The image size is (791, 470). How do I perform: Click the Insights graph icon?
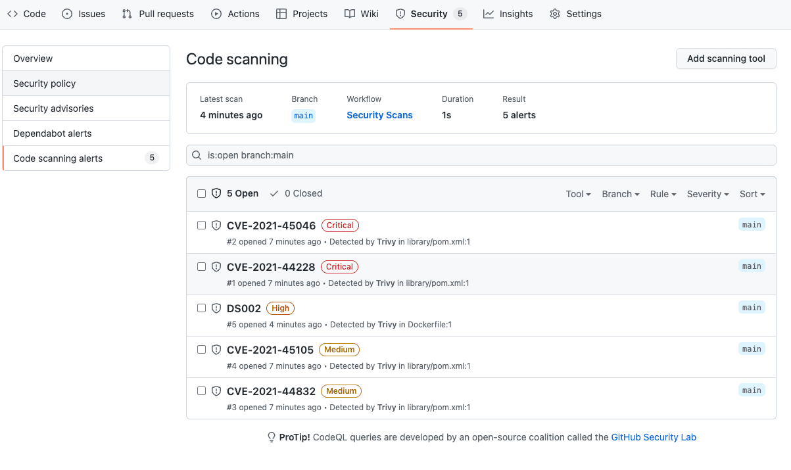pos(489,14)
